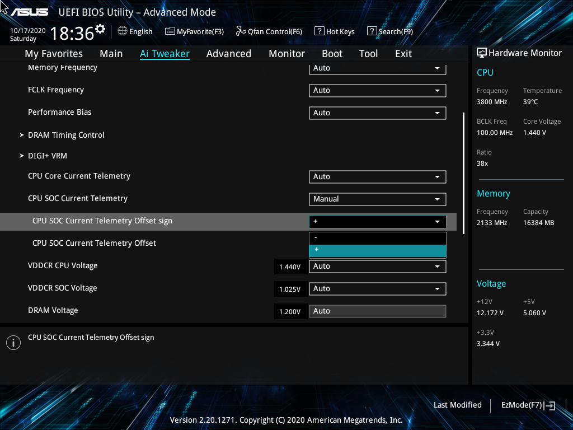Select the Ai Tweaker tab
This screenshot has width=573, height=430.
(165, 54)
